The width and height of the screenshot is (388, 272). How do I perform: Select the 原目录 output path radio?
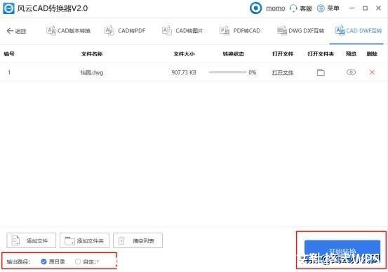tap(44, 261)
